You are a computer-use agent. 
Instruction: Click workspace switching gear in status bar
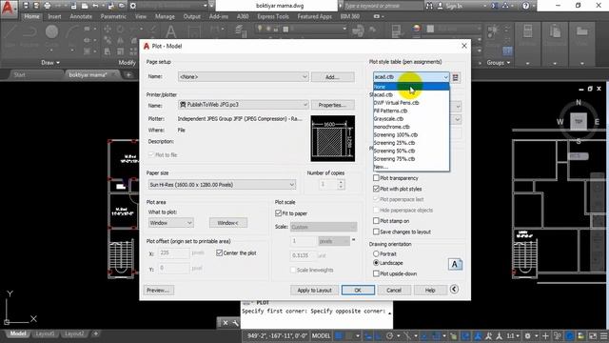[527, 335]
